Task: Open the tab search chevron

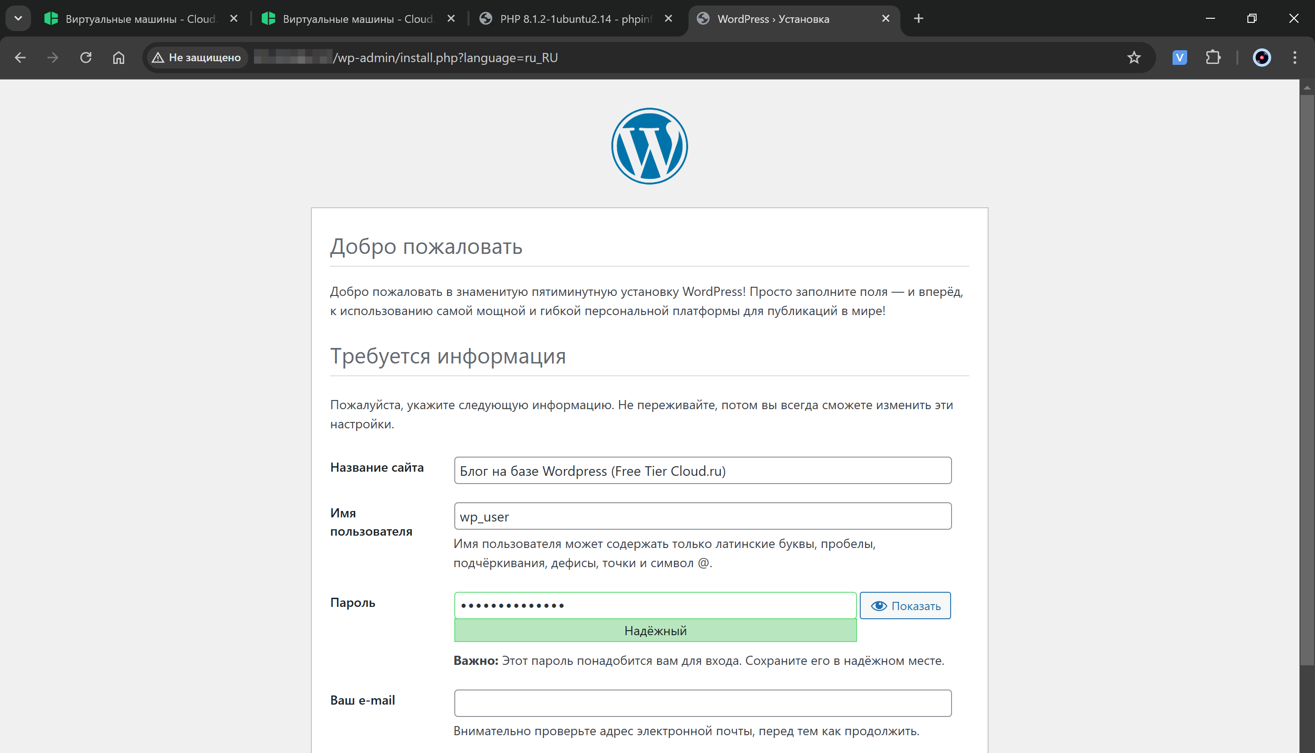Action: [19, 19]
